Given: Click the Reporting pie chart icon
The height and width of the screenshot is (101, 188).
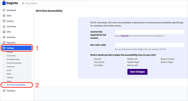Looking at the screenshot, I should pyautogui.click(x=4, y=43).
